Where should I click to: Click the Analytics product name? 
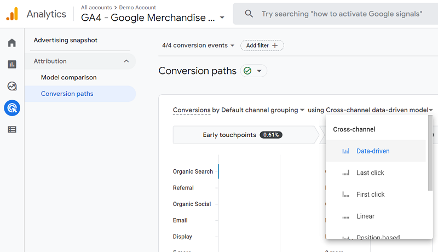47,14
